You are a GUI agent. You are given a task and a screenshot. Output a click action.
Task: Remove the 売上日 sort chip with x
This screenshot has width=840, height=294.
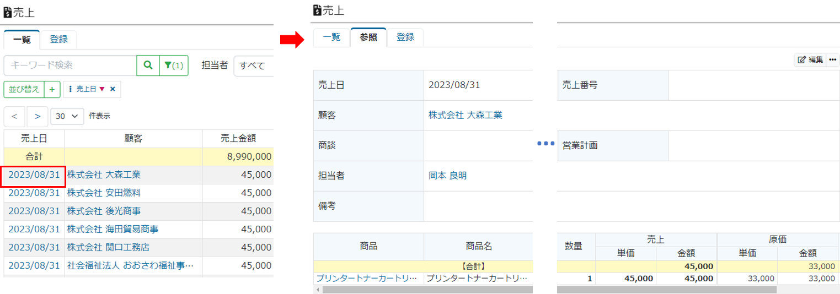coord(113,89)
